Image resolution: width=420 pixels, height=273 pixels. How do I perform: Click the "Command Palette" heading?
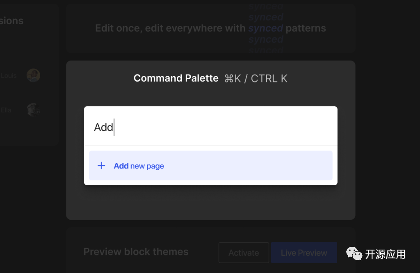coord(176,78)
